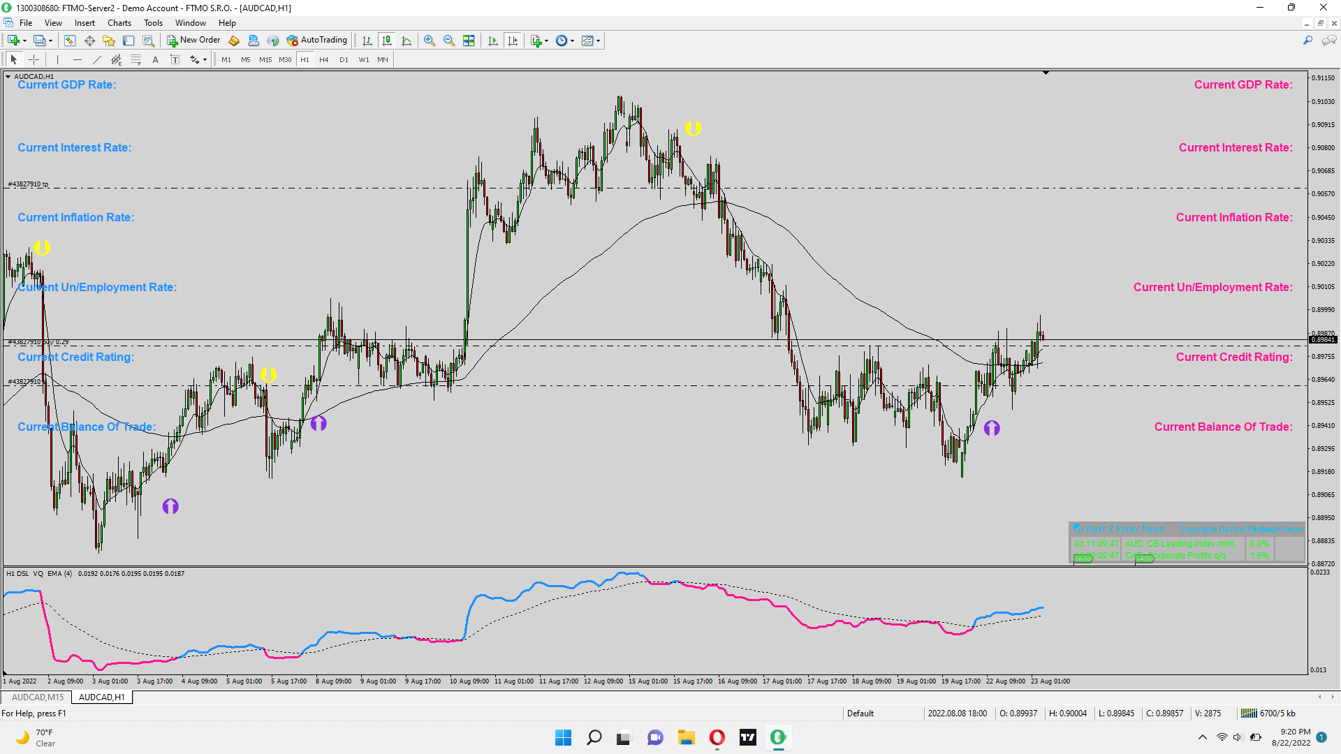Open TradingView from the Windows taskbar
The width and height of the screenshot is (1341, 754).
point(747,737)
